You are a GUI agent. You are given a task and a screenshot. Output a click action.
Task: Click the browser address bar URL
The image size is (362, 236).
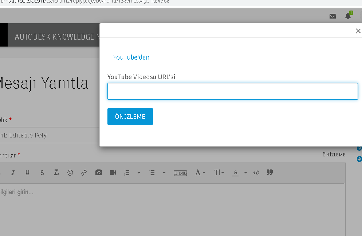click(x=85, y=1)
